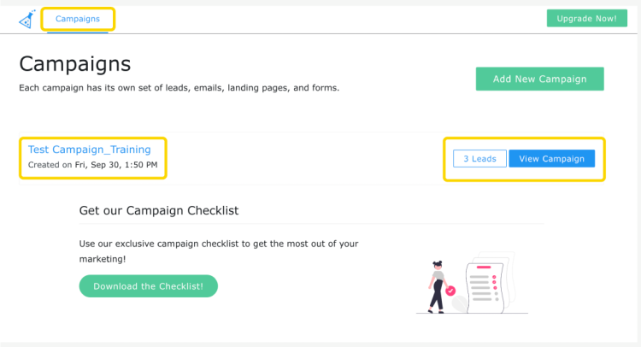Click the large Campaigns page heading
Screen dimensions: 641x347
point(75,64)
